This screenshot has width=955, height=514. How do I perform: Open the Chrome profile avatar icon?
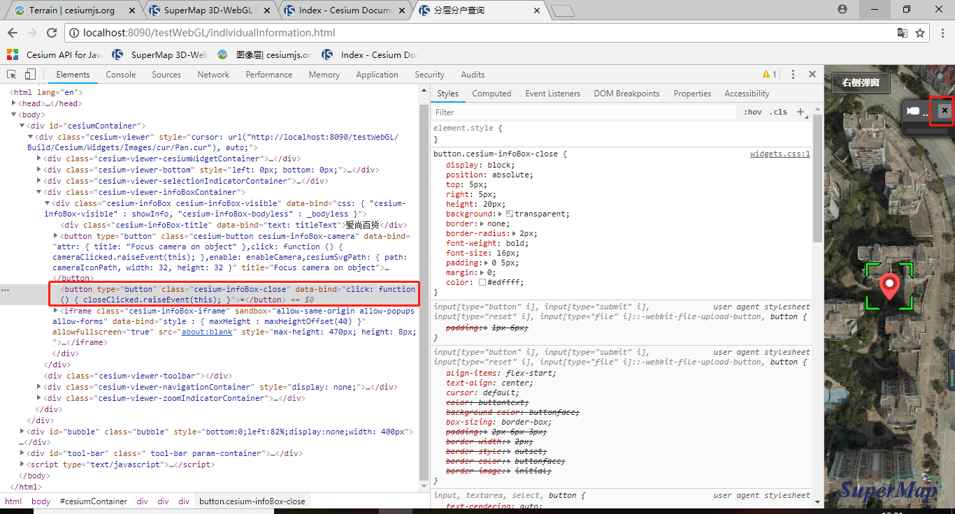pyautogui.click(x=842, y=9)
